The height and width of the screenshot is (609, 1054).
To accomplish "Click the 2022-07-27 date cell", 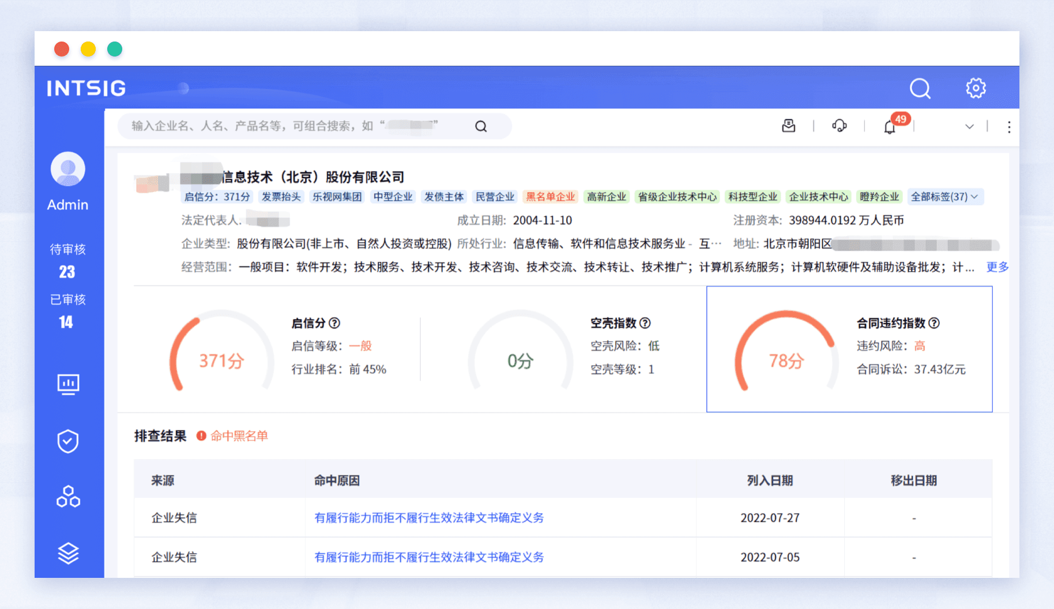I will point(770,518).
